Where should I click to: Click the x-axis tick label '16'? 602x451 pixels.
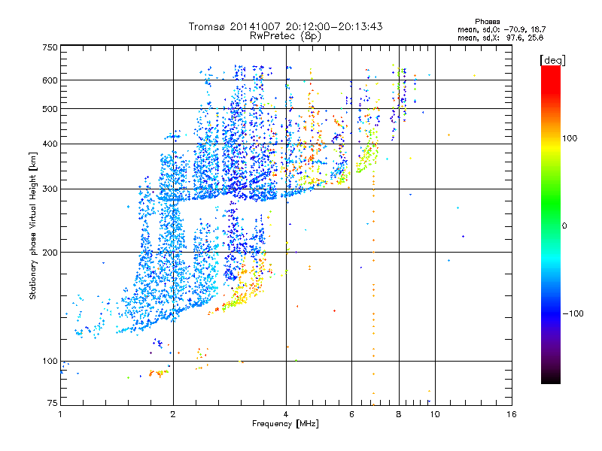pyautogui.click(x=512, y=414)
